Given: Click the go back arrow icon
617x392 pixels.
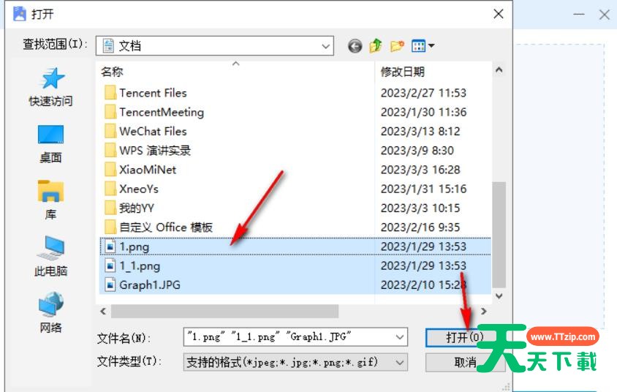Looking at the screenshot, I should coord(355,46).
